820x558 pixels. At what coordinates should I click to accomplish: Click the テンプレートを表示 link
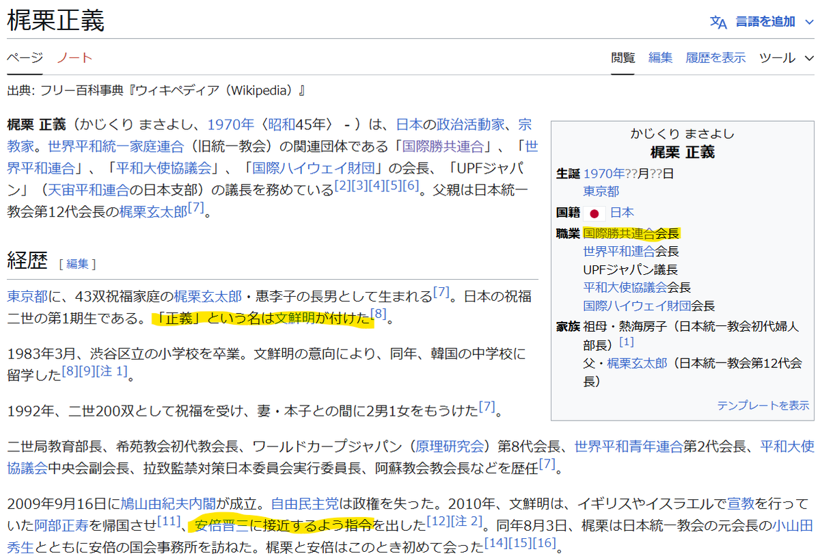click(763, 405)
